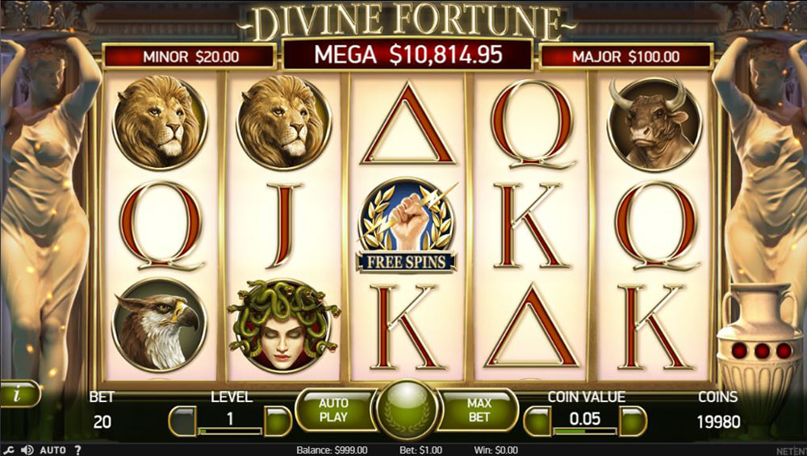The image size is (807, 456).
Task: Increase the bet level with right arrow
Action: pos(278,421)
